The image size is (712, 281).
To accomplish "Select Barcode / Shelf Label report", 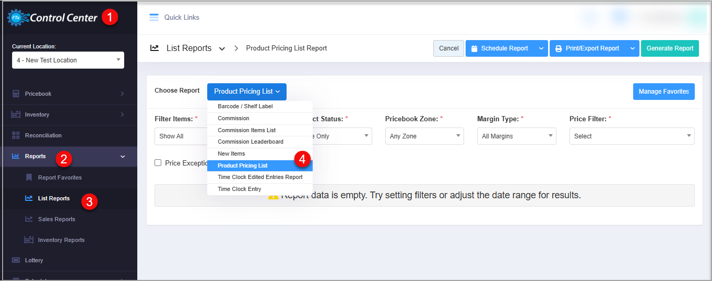I will click(245, 107).
